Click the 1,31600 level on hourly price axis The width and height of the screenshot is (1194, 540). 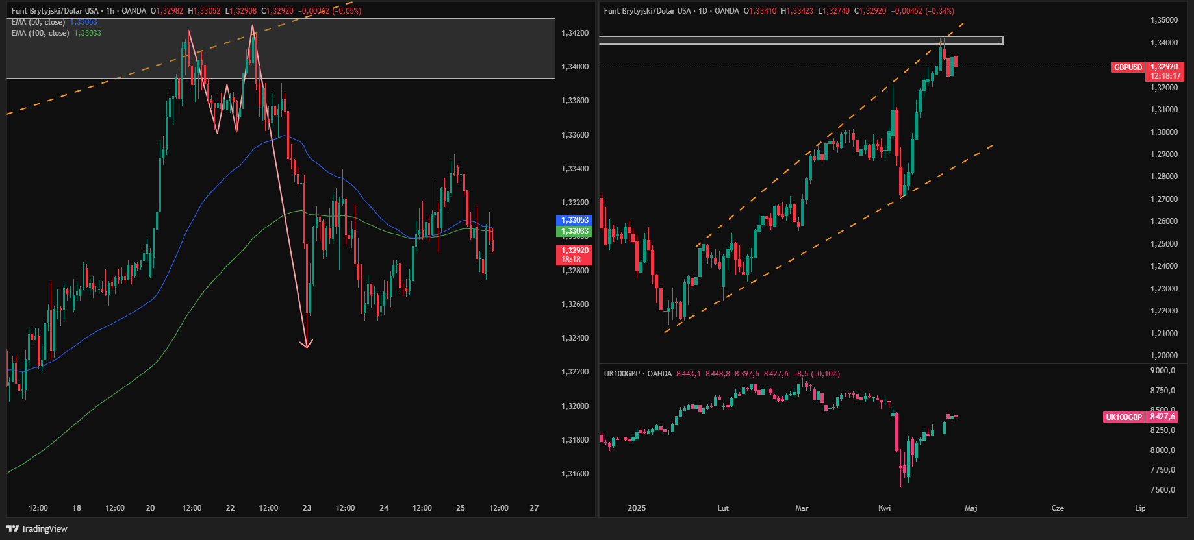pos(575,474)
